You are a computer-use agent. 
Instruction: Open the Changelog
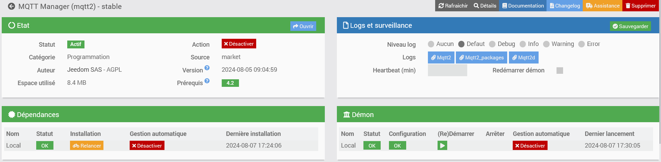(564, 6)
